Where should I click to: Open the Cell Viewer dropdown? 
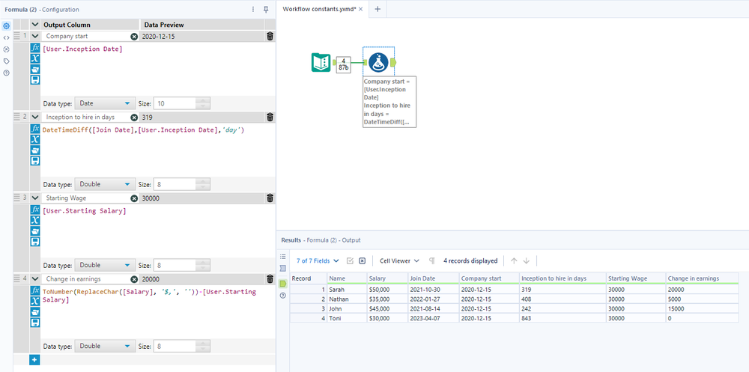tap(399, 260)
